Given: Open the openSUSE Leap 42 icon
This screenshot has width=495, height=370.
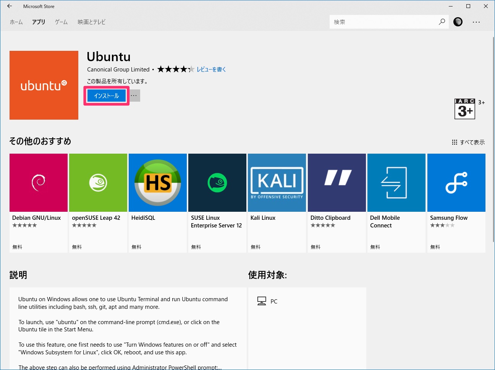Looking at the screenshot, I should [x=98, y=183].
